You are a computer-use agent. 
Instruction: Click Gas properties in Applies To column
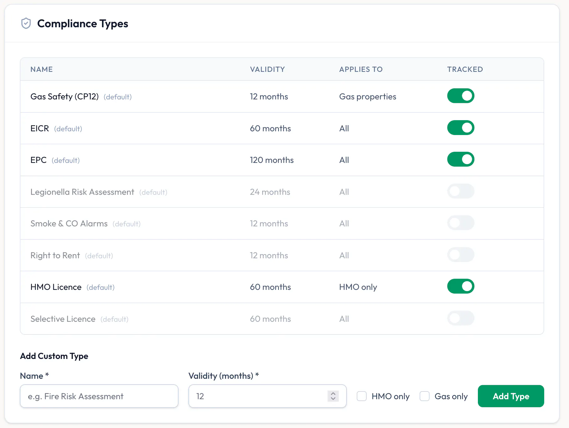[x=368, y=97]
